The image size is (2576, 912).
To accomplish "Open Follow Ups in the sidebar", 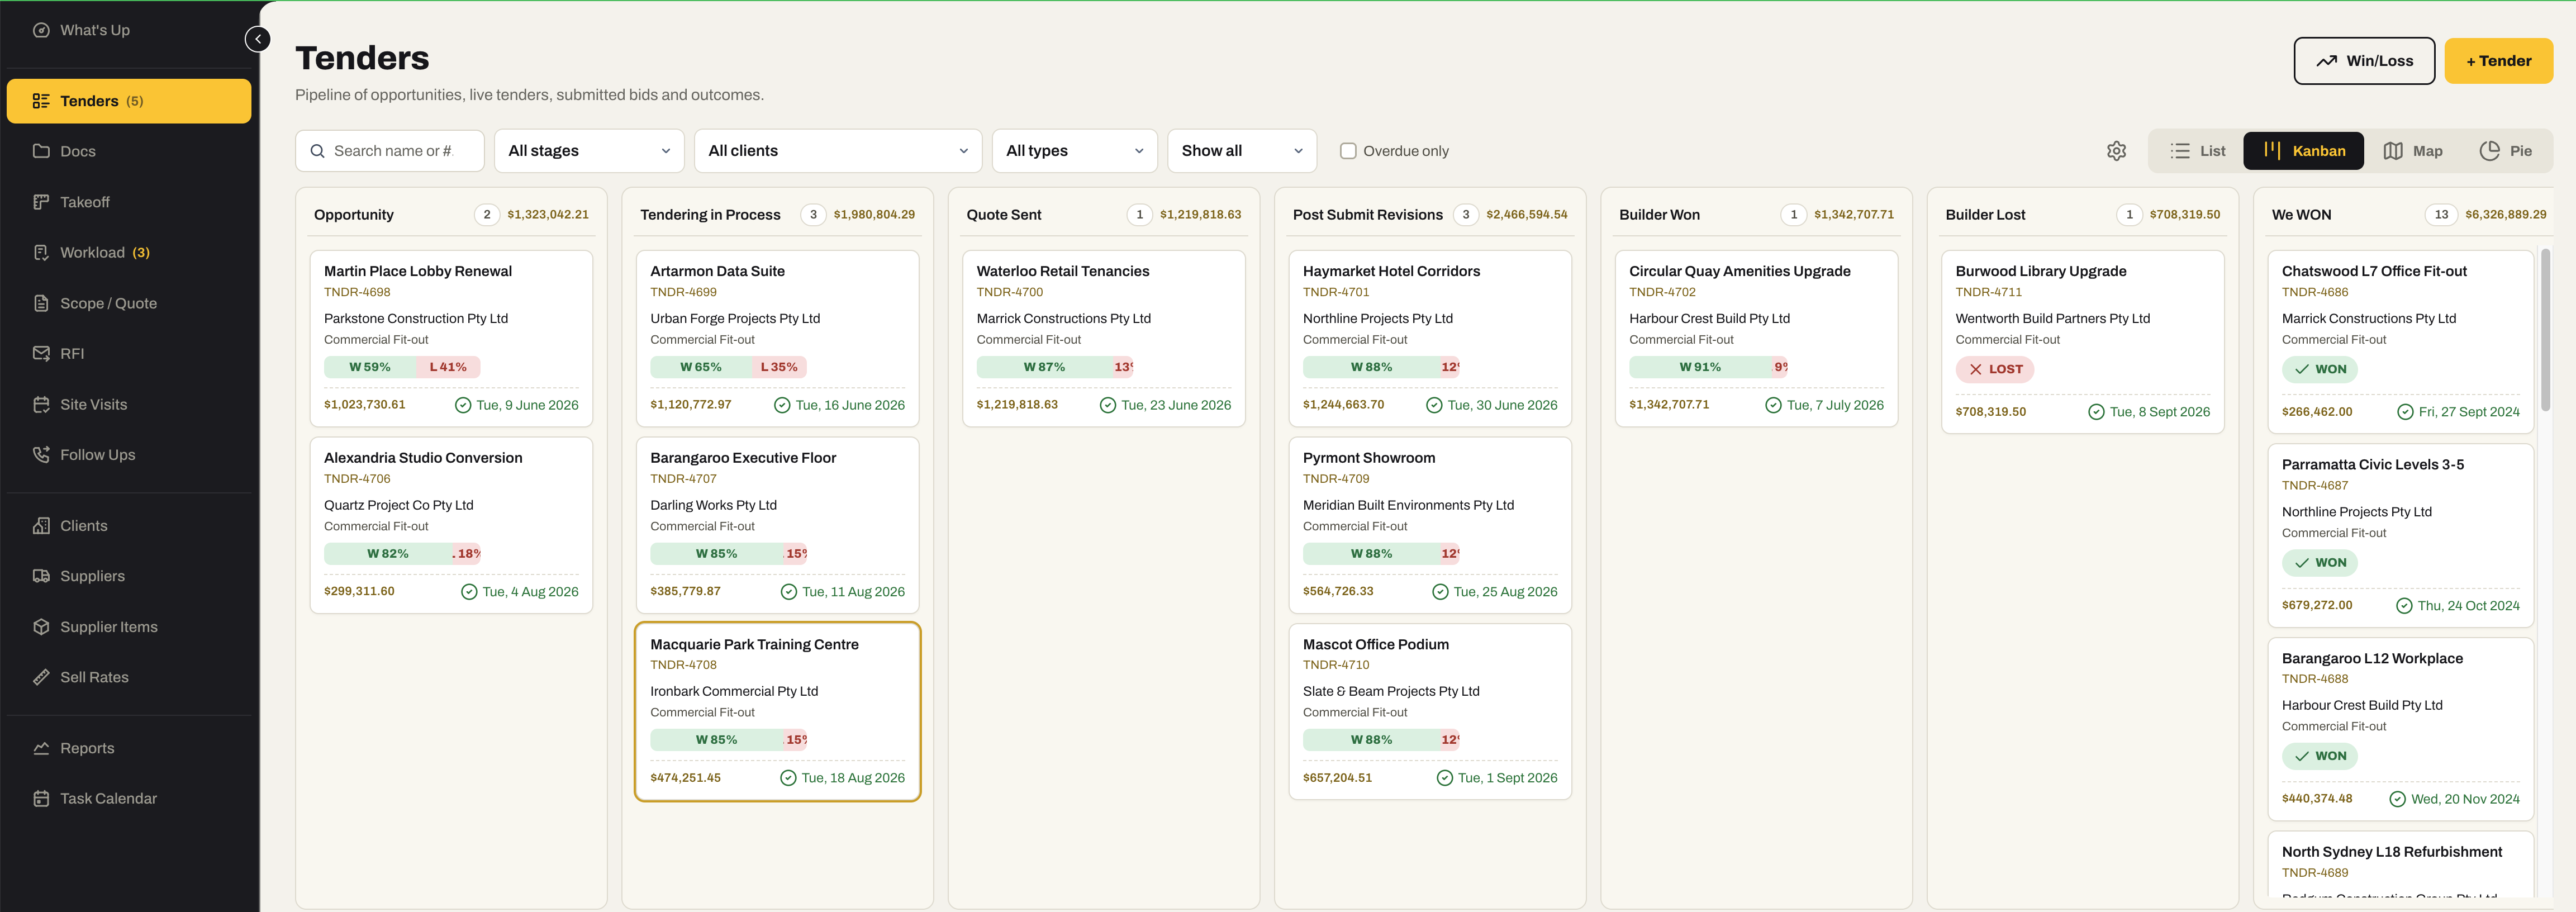I will click(129, 454).
